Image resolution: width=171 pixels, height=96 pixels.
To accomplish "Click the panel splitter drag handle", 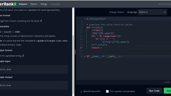I will click(x=75, y=52).
